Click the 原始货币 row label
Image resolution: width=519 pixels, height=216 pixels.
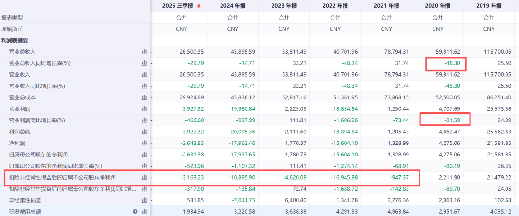click(x=12, y=29)
